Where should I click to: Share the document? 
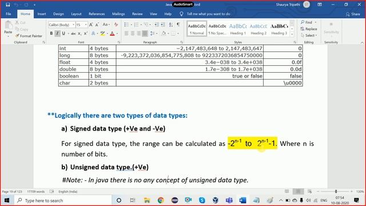353,14
